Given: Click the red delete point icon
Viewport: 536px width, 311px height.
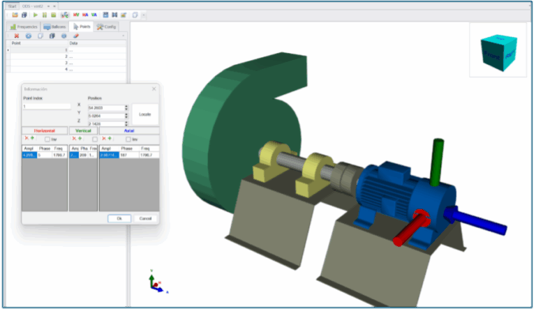Looking at the screenshot, I should tap(17, 36).
